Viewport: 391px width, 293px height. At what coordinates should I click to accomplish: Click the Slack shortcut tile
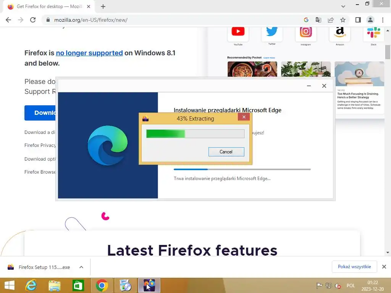click(x=373, y=34)
